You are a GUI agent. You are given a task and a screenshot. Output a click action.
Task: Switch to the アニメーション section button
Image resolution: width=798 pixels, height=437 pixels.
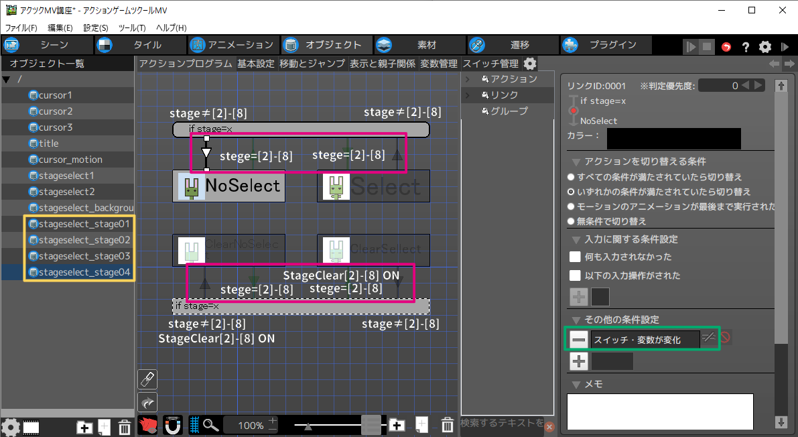[232, 45]
